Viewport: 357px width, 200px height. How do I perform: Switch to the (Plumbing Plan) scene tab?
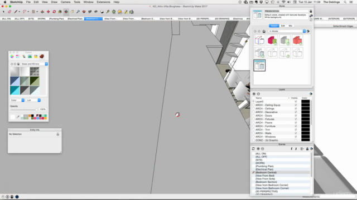[x=56, y=18]
